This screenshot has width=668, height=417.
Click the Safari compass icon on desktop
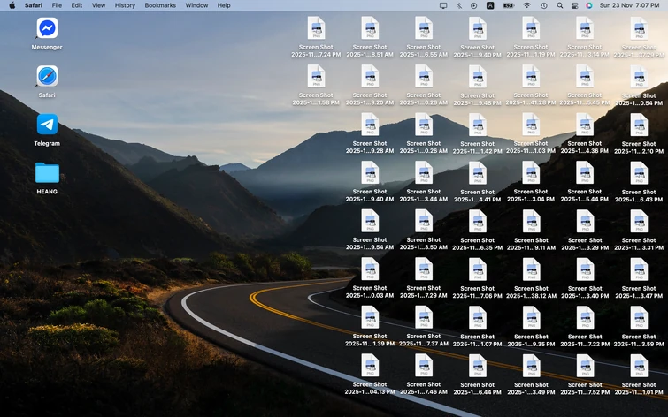tap(47, 77)
